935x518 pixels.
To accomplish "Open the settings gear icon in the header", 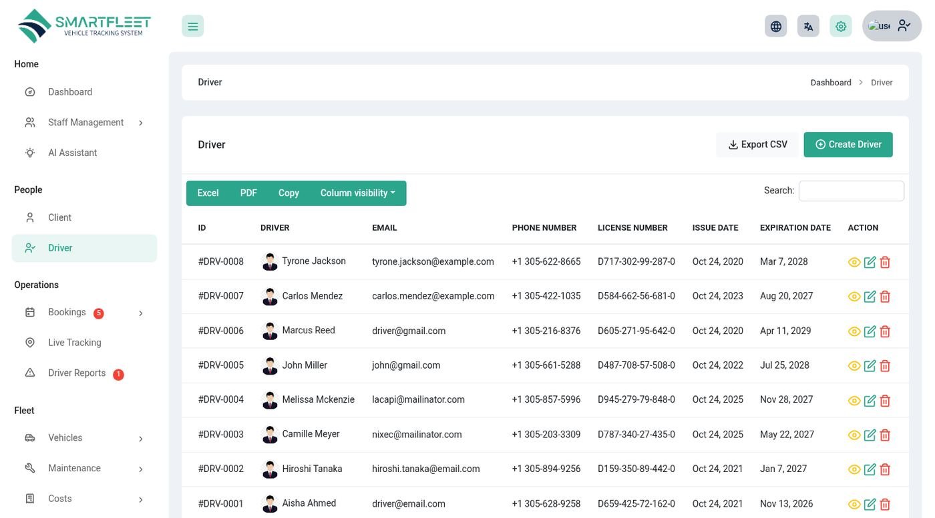I will (x=841, y=26).
